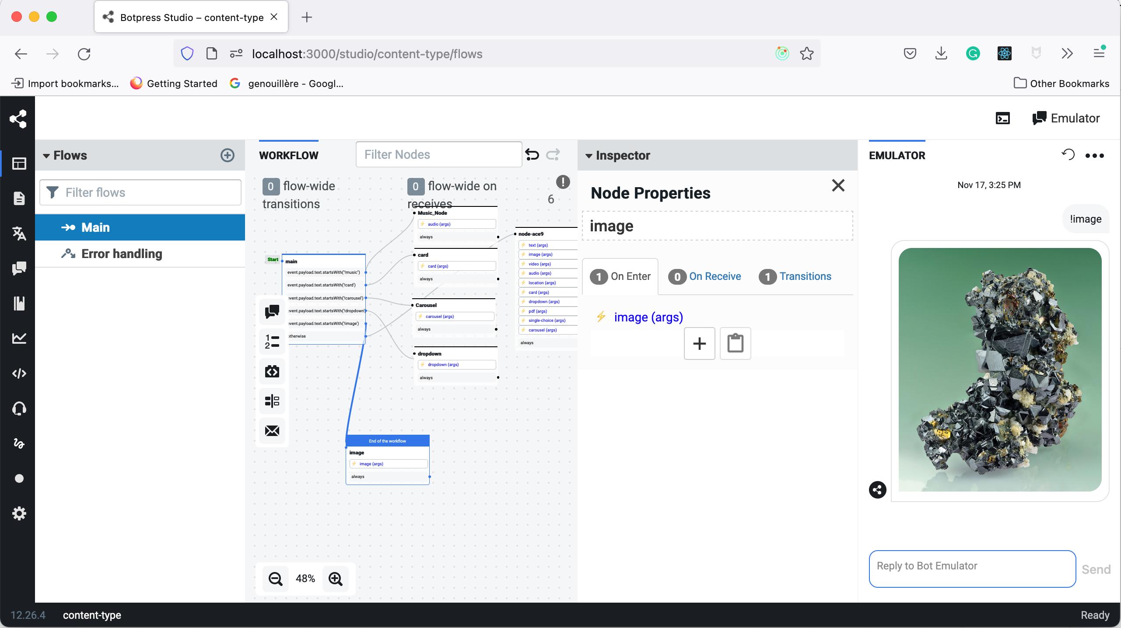Image resolution: width=1121 pixels, height=628 pixels.
Task: Click the envelope node tool icon
Action: (x=272, y=431)
